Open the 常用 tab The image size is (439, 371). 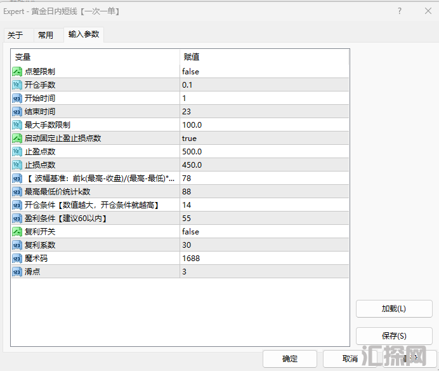click(46, 36)
